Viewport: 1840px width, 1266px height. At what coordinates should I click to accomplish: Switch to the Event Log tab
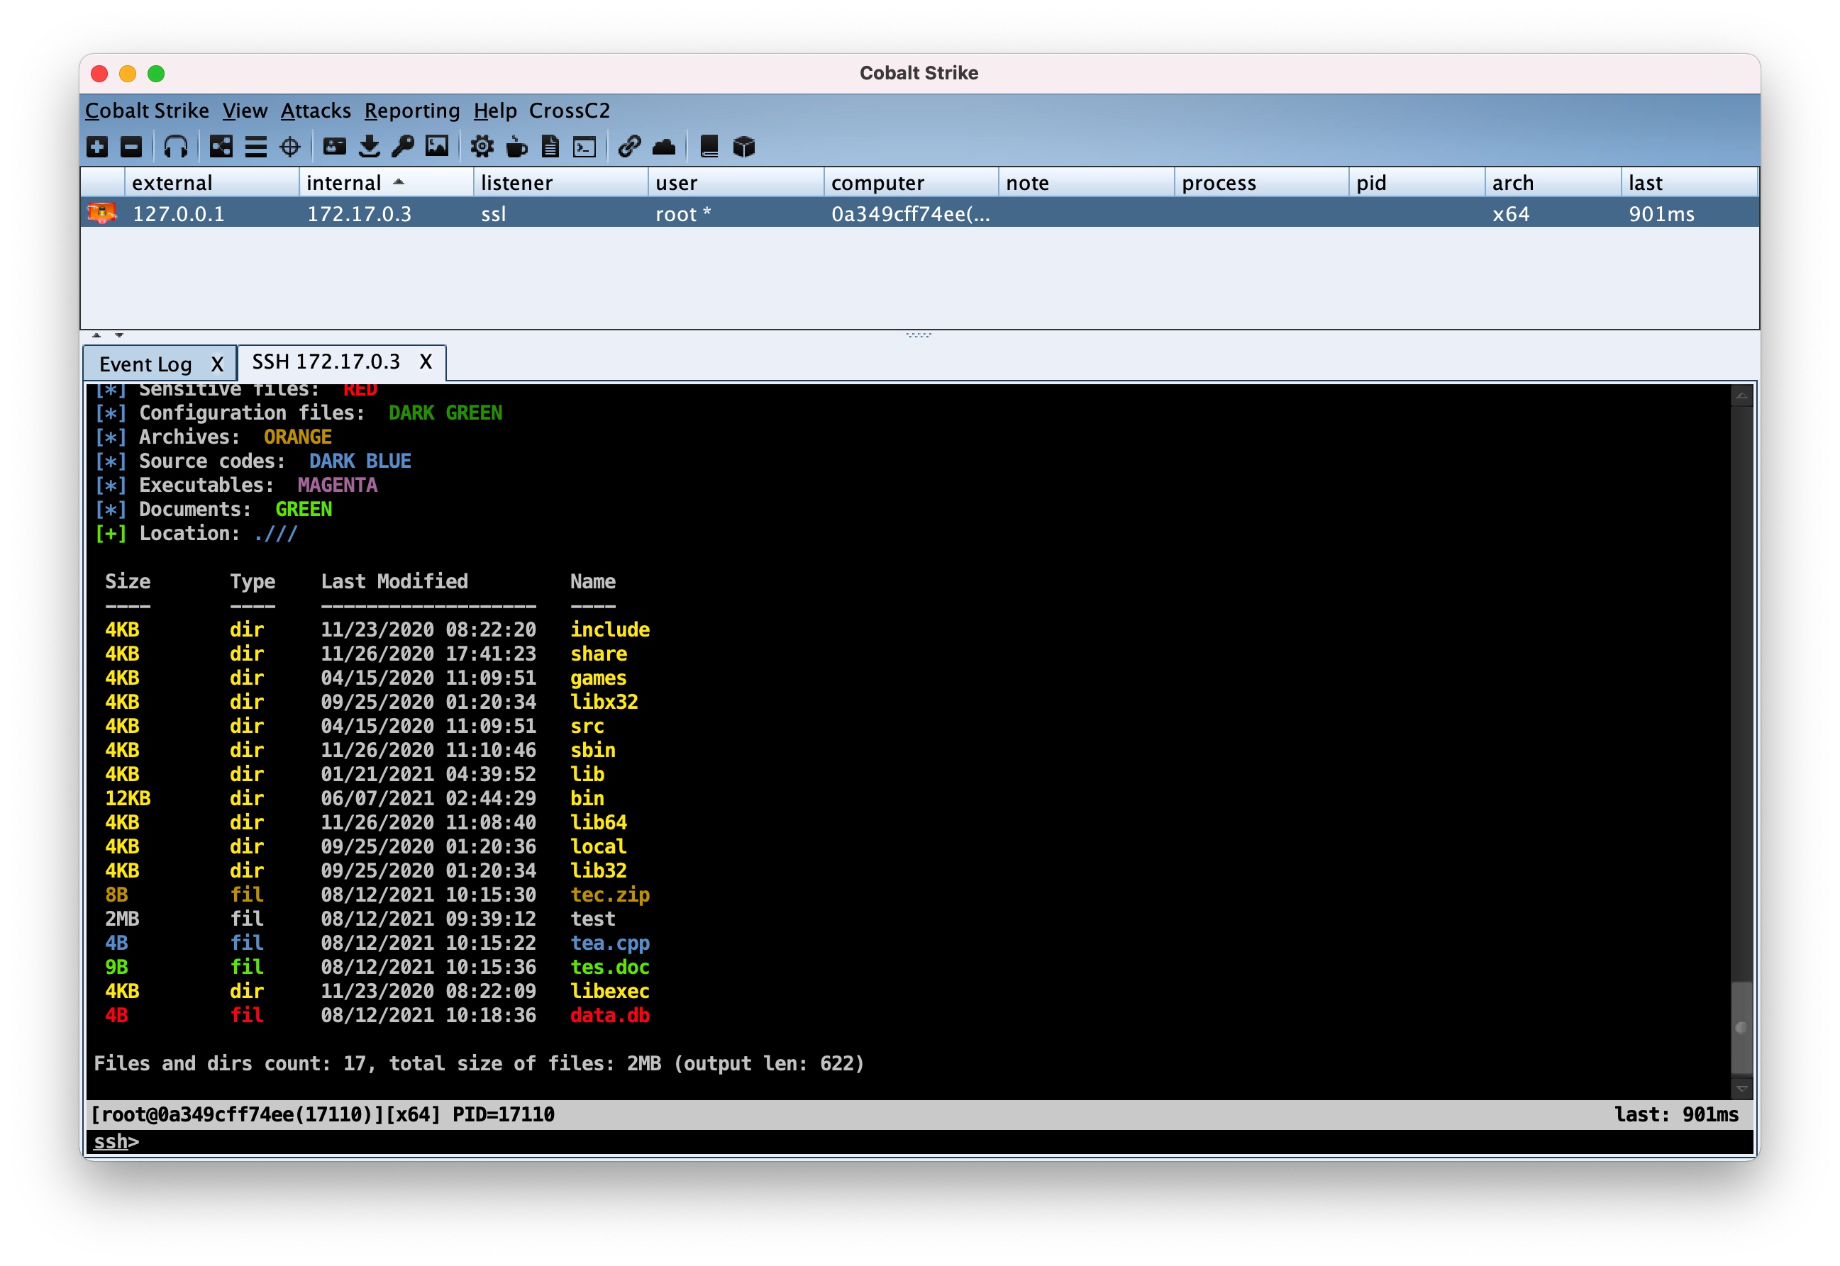point(145,364)
